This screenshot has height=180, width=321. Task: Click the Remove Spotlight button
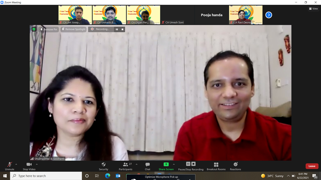74,29
